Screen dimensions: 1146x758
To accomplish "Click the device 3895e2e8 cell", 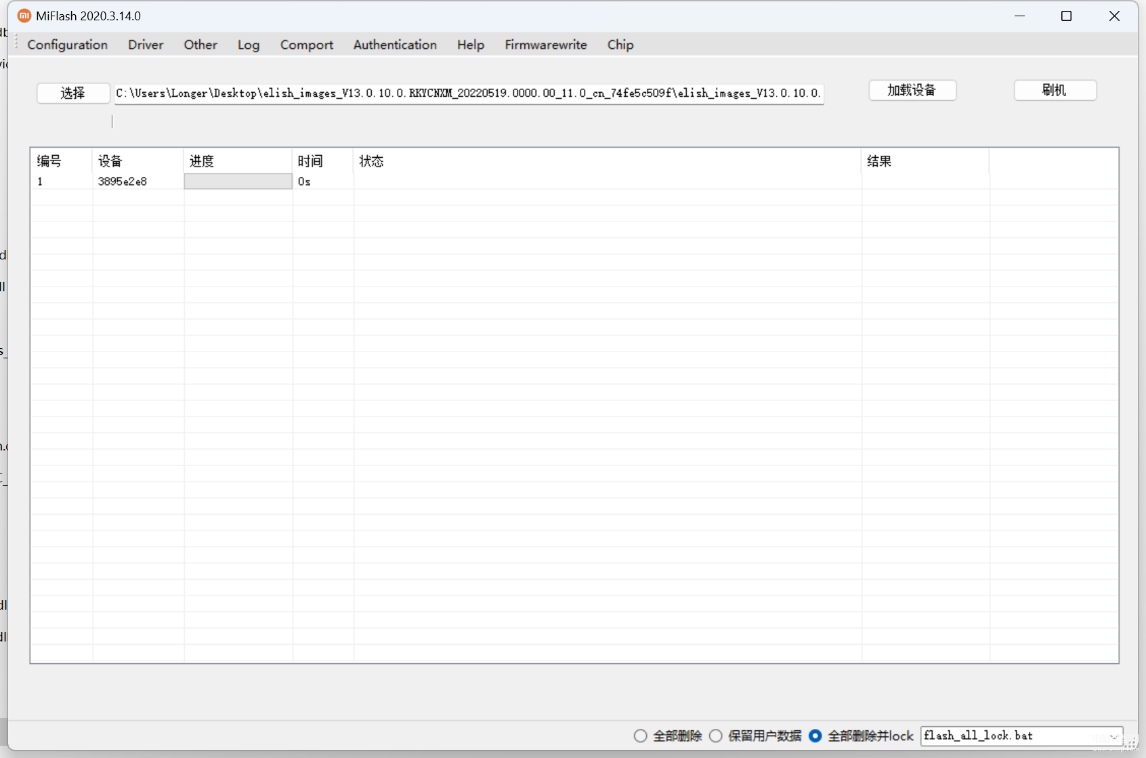I will [138, 182].
